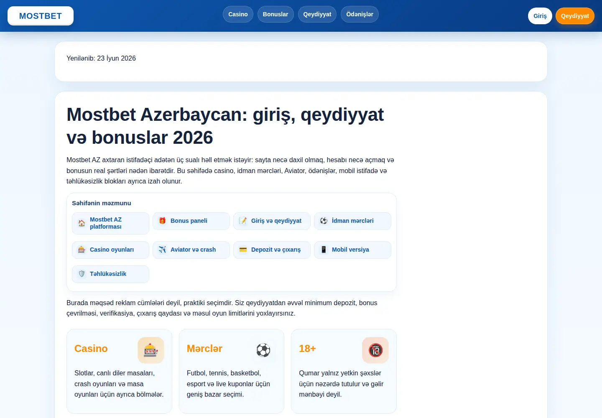Click the orange Qeydiyyat sign-up button
The image size is (602, 418).
pyautogui.click(x=575, y=16)
